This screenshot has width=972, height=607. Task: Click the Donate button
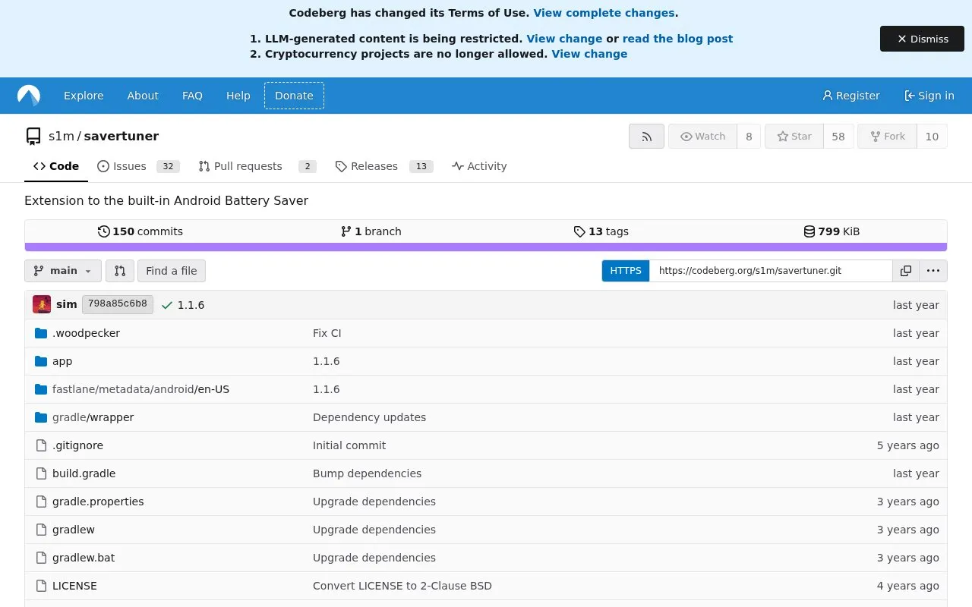(x=294, y=96)
